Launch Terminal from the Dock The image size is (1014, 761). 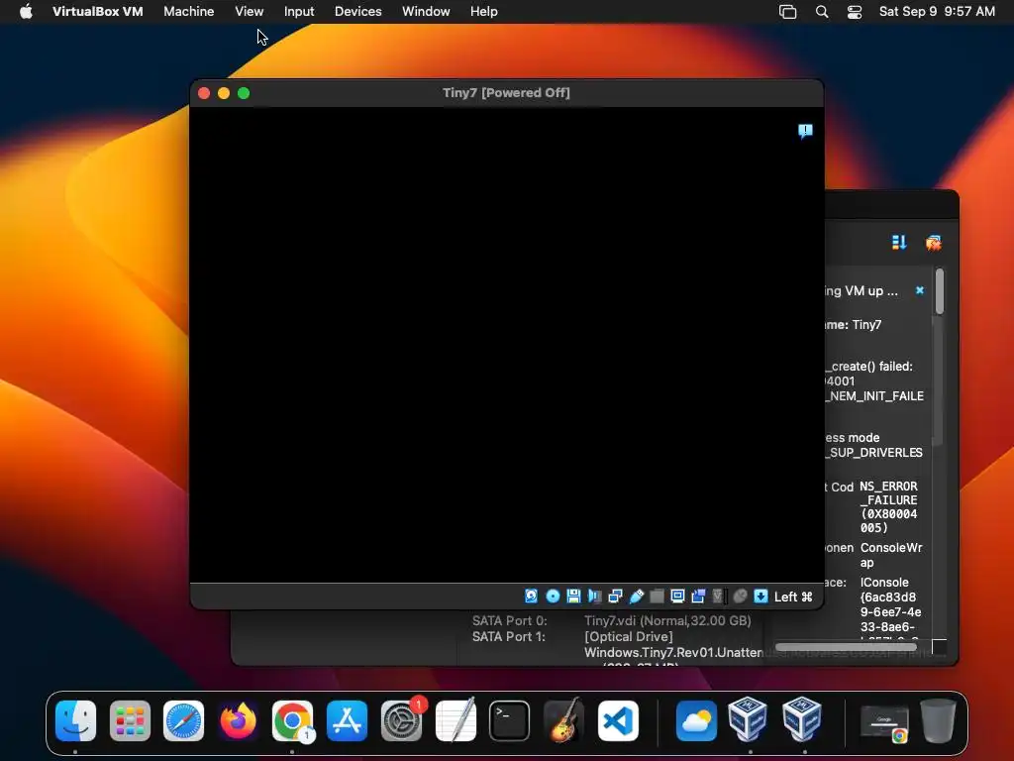pyautogui.click(x=510, y=720)
